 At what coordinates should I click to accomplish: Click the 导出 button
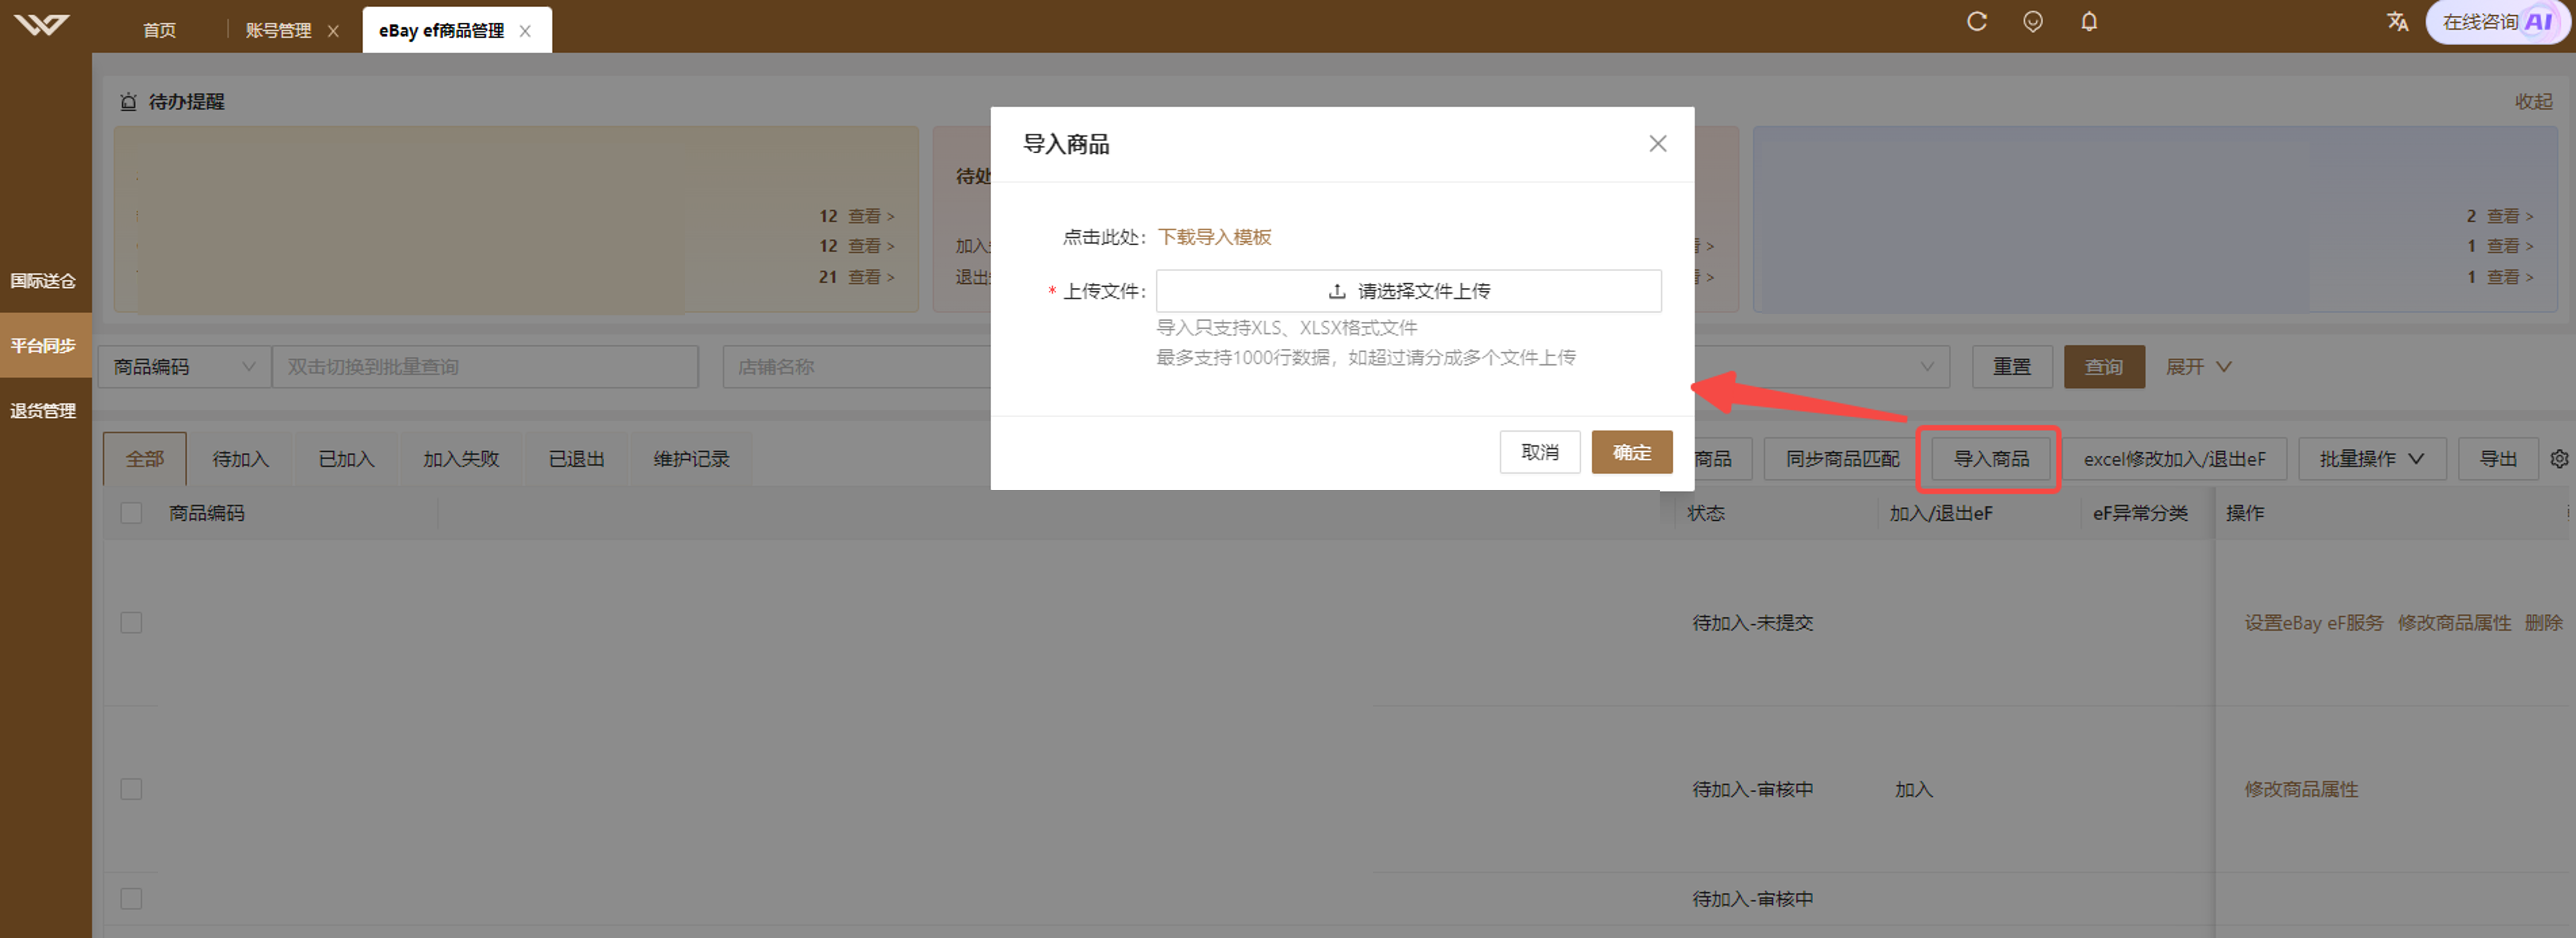[2497, 458]
